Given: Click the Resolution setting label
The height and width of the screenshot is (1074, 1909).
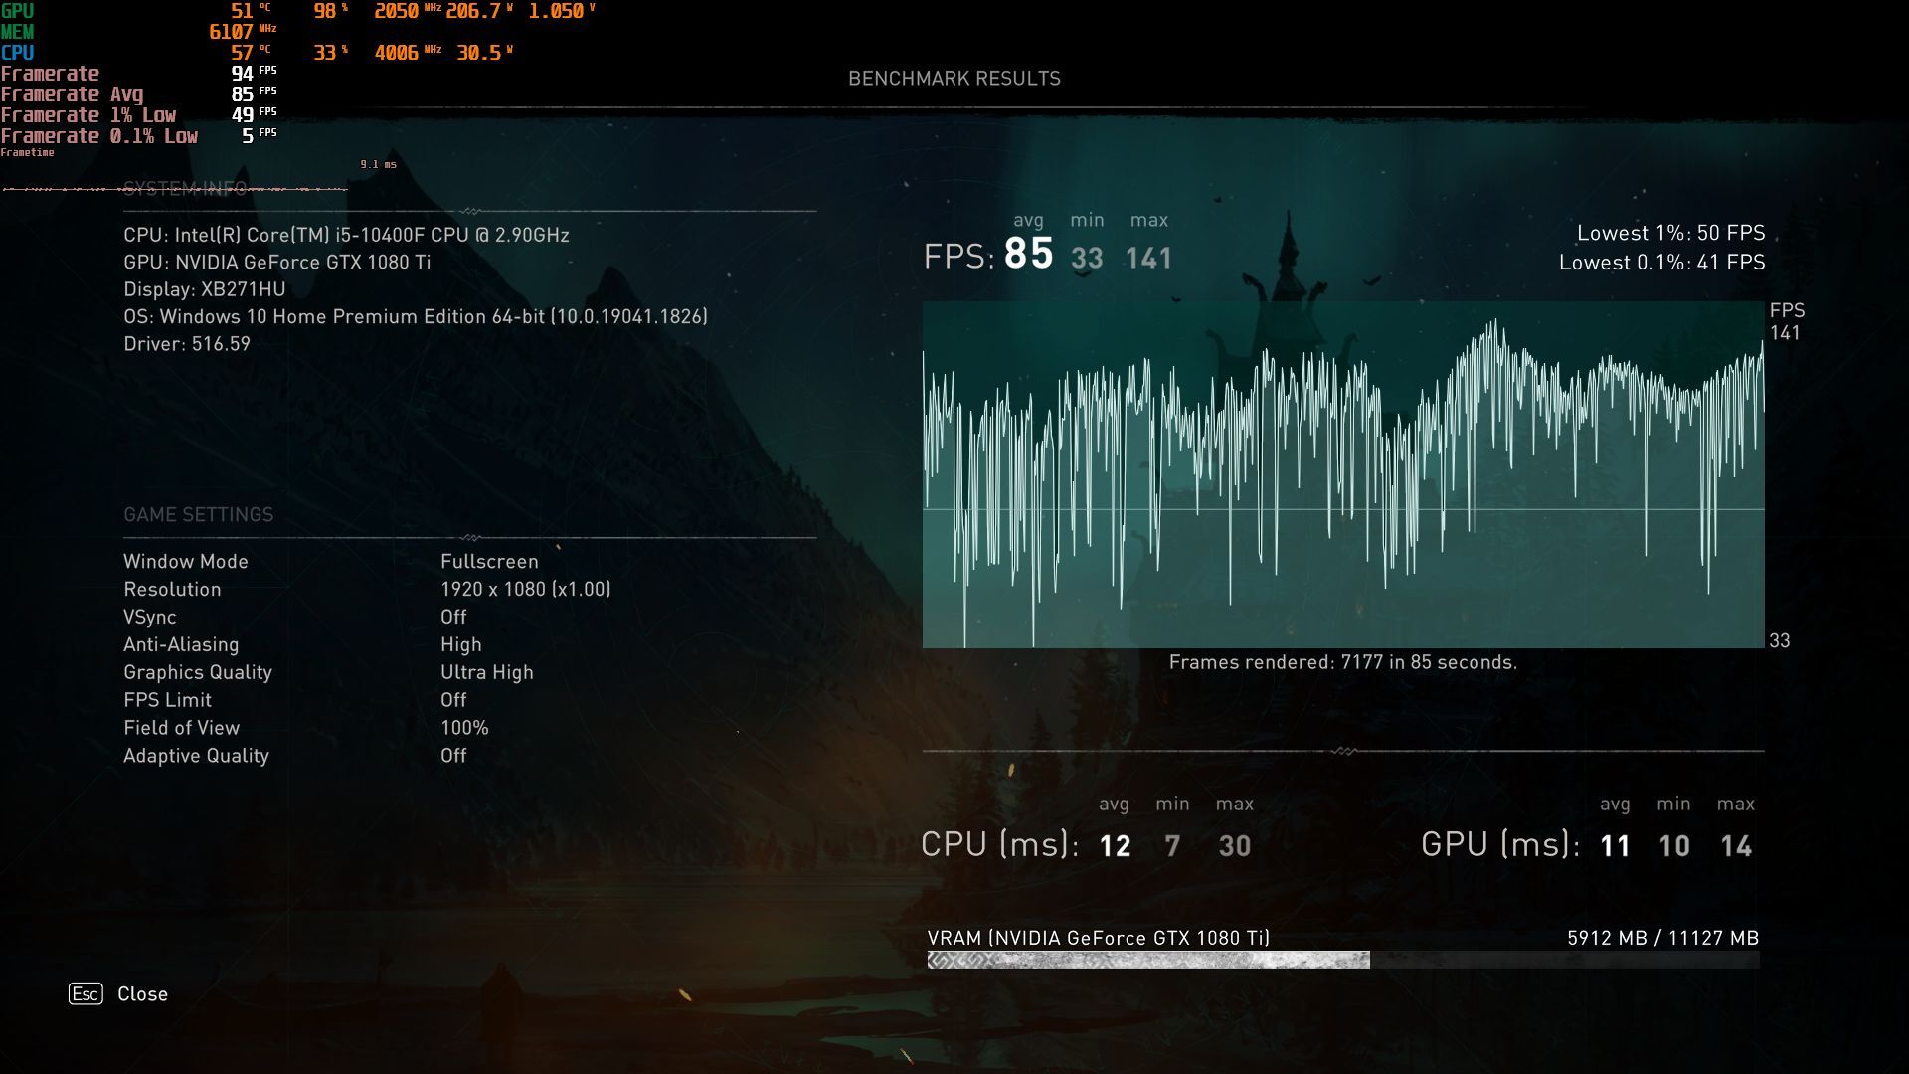Looking at the screenshot, I should click(172, 589).
